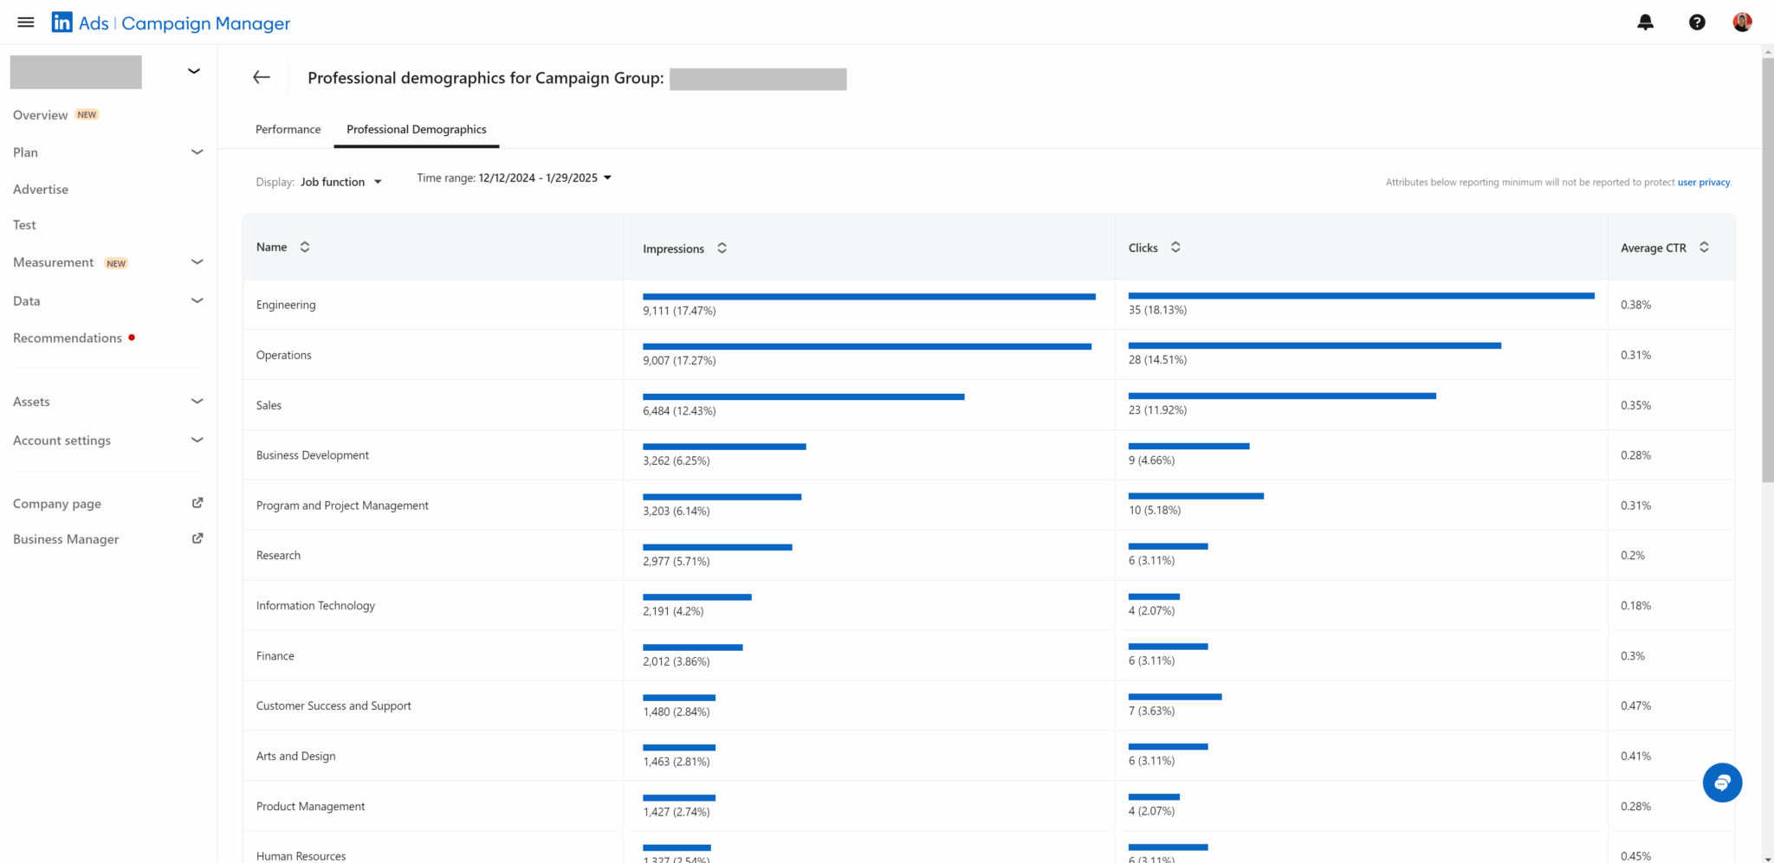Switch to the Performance tab

click(288, 129)
